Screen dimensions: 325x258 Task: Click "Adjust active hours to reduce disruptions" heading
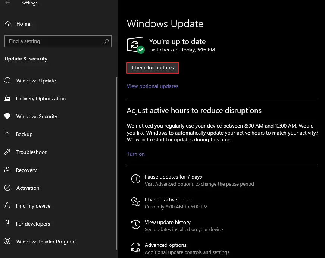194,110
